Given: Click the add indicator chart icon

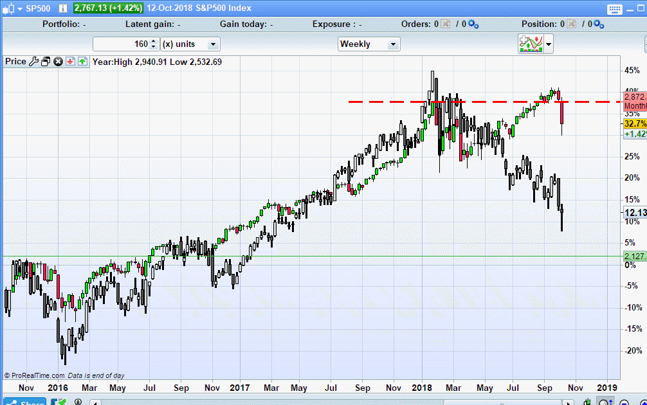Looking at the screenshot, I should click(531, 44).
